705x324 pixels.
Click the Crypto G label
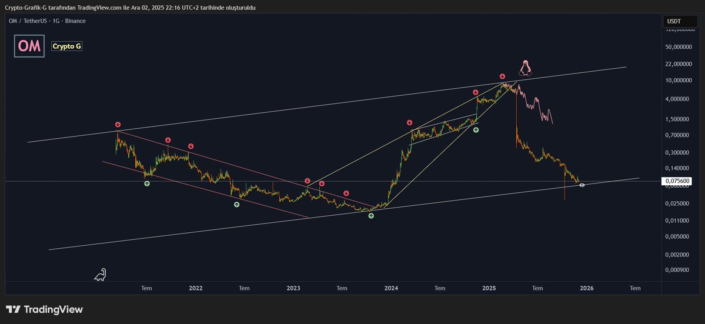click(x=67, y=46)
